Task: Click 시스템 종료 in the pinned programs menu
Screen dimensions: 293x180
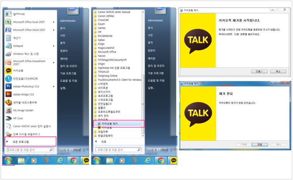Action: tap(67, 150)
